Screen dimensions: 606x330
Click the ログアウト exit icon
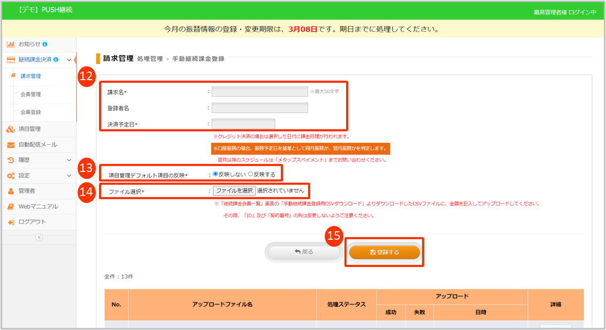(x=11, y=222)
